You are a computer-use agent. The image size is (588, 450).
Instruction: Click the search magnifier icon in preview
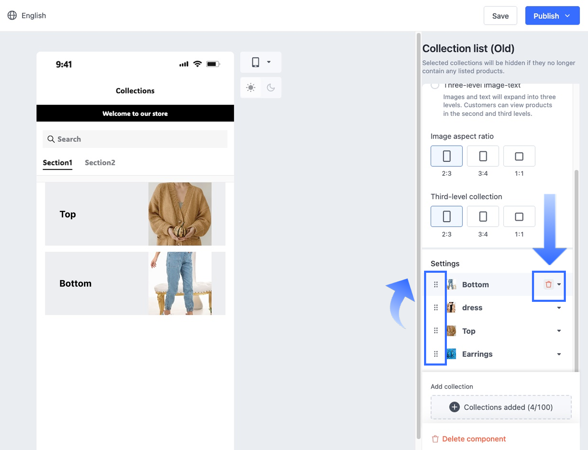51,139
